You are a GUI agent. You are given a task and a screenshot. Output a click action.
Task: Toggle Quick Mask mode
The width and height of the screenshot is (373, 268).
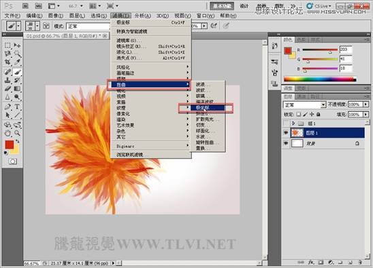[13, 161]
